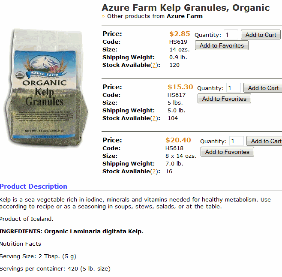
Task: Click the $20.40 price
Action: (178, 140)
